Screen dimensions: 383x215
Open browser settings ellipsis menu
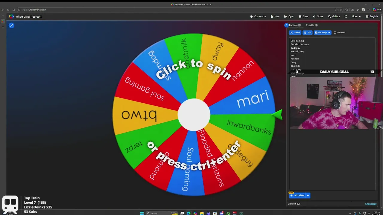369,10
